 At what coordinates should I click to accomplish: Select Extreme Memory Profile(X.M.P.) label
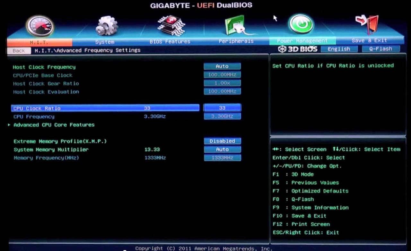pos(60,141)
